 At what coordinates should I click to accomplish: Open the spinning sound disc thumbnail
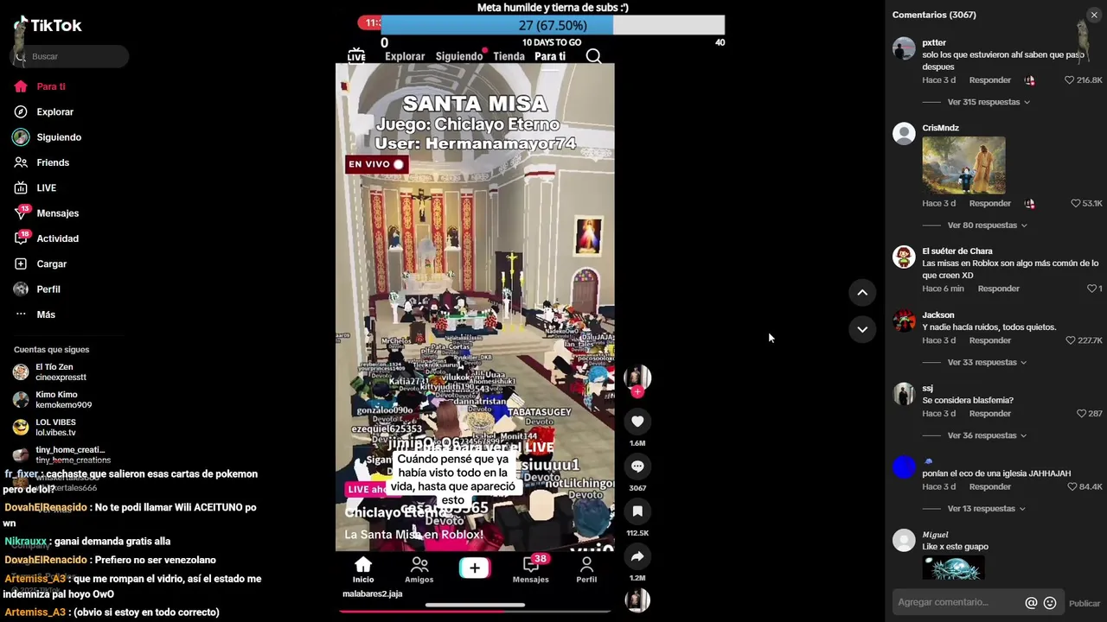click(x=637, y=600)
